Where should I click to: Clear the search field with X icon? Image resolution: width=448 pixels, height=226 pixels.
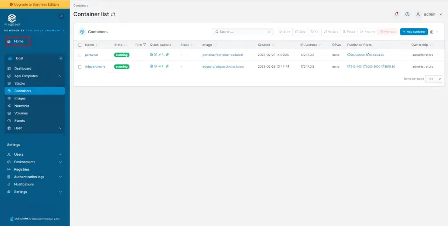pos(269,32)
